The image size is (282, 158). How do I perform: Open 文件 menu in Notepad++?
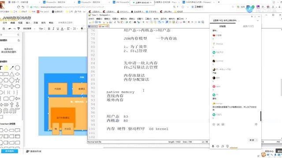click(91, 18)
